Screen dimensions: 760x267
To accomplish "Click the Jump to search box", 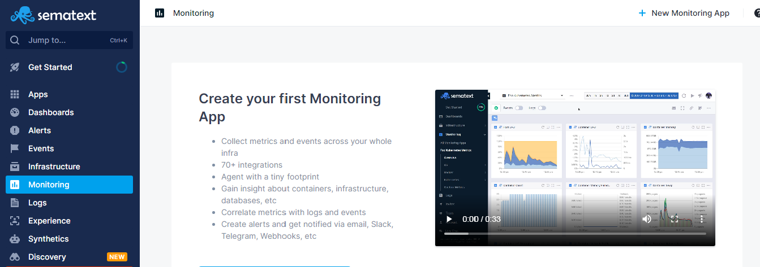I will [69, 40].
